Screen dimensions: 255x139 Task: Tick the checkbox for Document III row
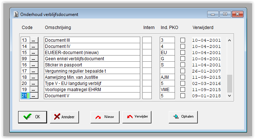pos(183,40)
